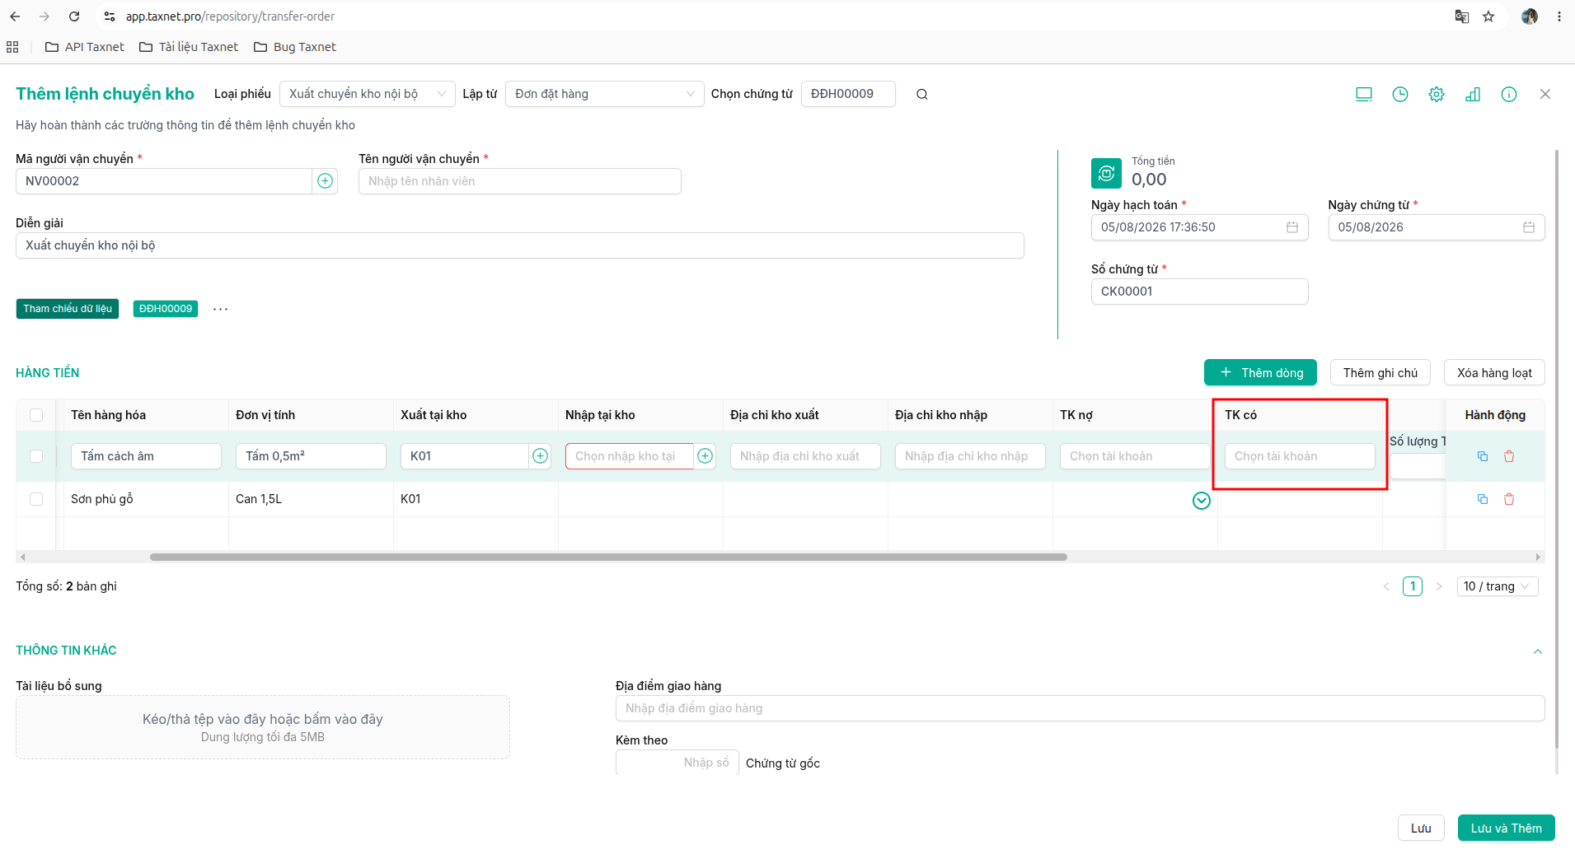Image resolution: width=1575 pixels, height=854 pixels.
Task: Delete the Tấm cách âm row
Action: 1509,456
